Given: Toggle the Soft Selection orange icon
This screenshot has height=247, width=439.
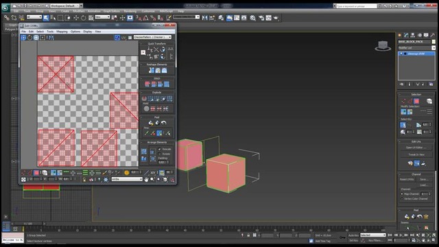Looking at the screenshot, I should tap(126, 172).
